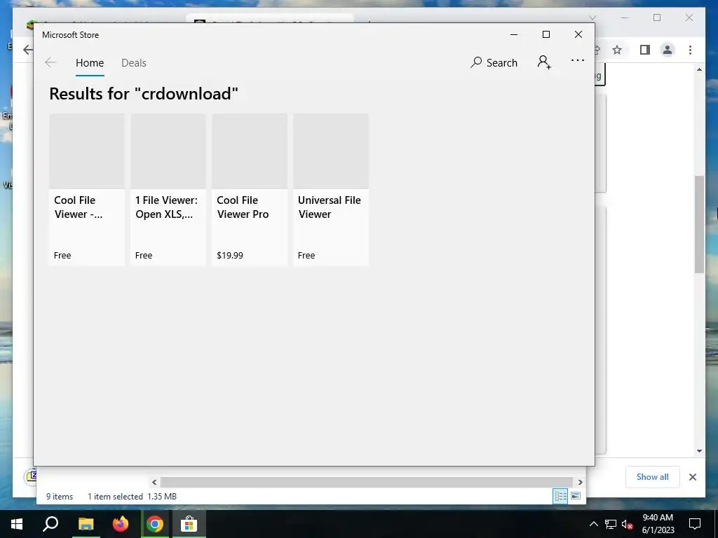Image resolution: width=718 pixels, height=538 pixels.
Task: Bookmark this page with Chrome's star icon
Action: point(617,50)
